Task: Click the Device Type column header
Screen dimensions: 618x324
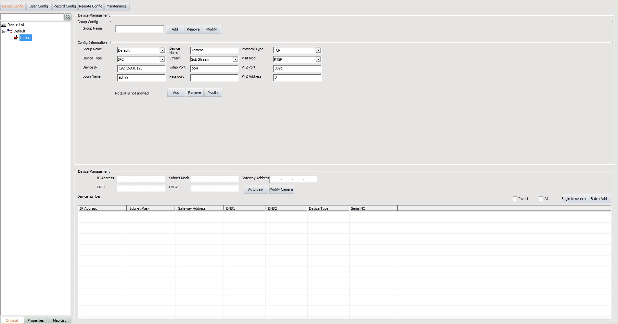Action: 328,208
